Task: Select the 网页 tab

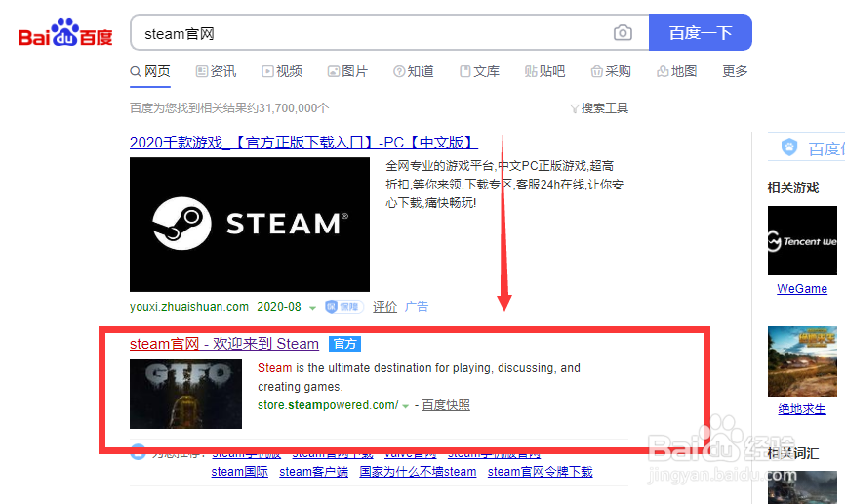Action: tap(150, 71)
